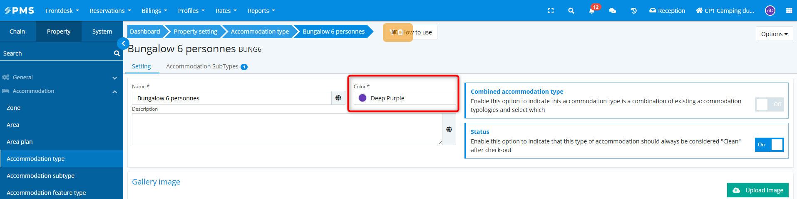Click the globe icon beside Name field

pos(338,98)
